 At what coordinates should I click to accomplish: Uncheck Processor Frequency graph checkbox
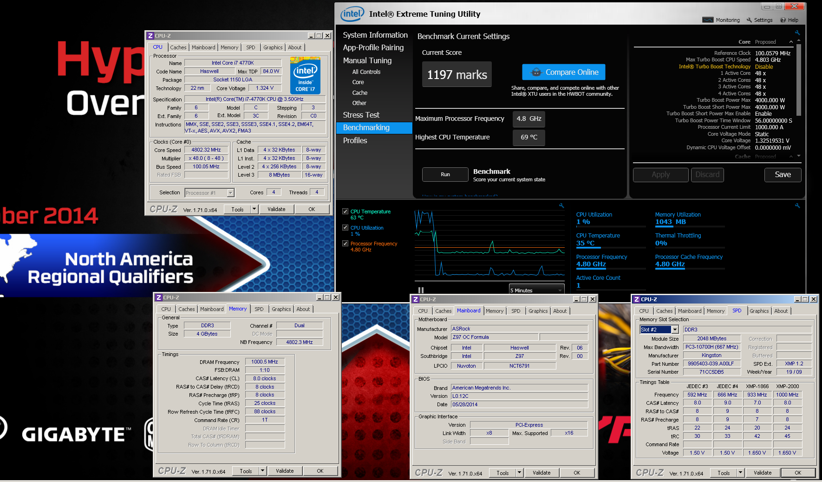point(345,244)
